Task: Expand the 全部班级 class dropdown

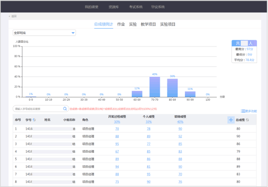Action: [x=73, y=33]
